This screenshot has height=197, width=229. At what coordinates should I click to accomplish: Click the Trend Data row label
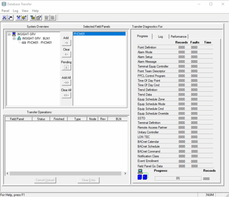(x=144, y=95)
